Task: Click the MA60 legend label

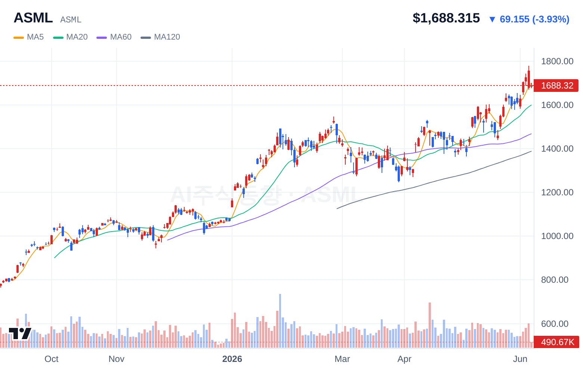Action: pos(121,37)
